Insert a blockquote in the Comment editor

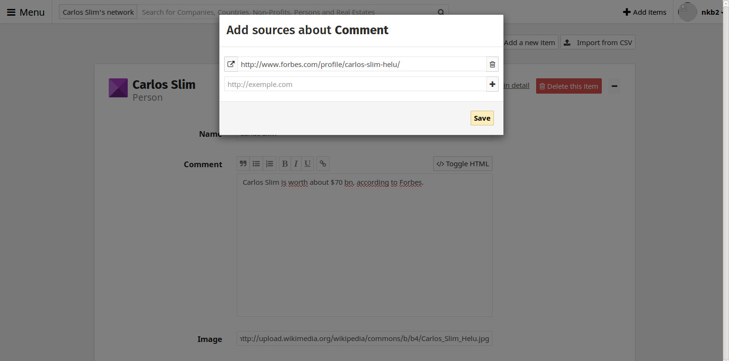(x=243, y=163)
